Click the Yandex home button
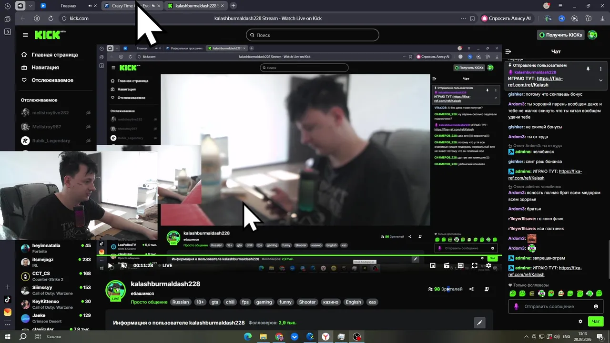 click(x=37, y=18)
